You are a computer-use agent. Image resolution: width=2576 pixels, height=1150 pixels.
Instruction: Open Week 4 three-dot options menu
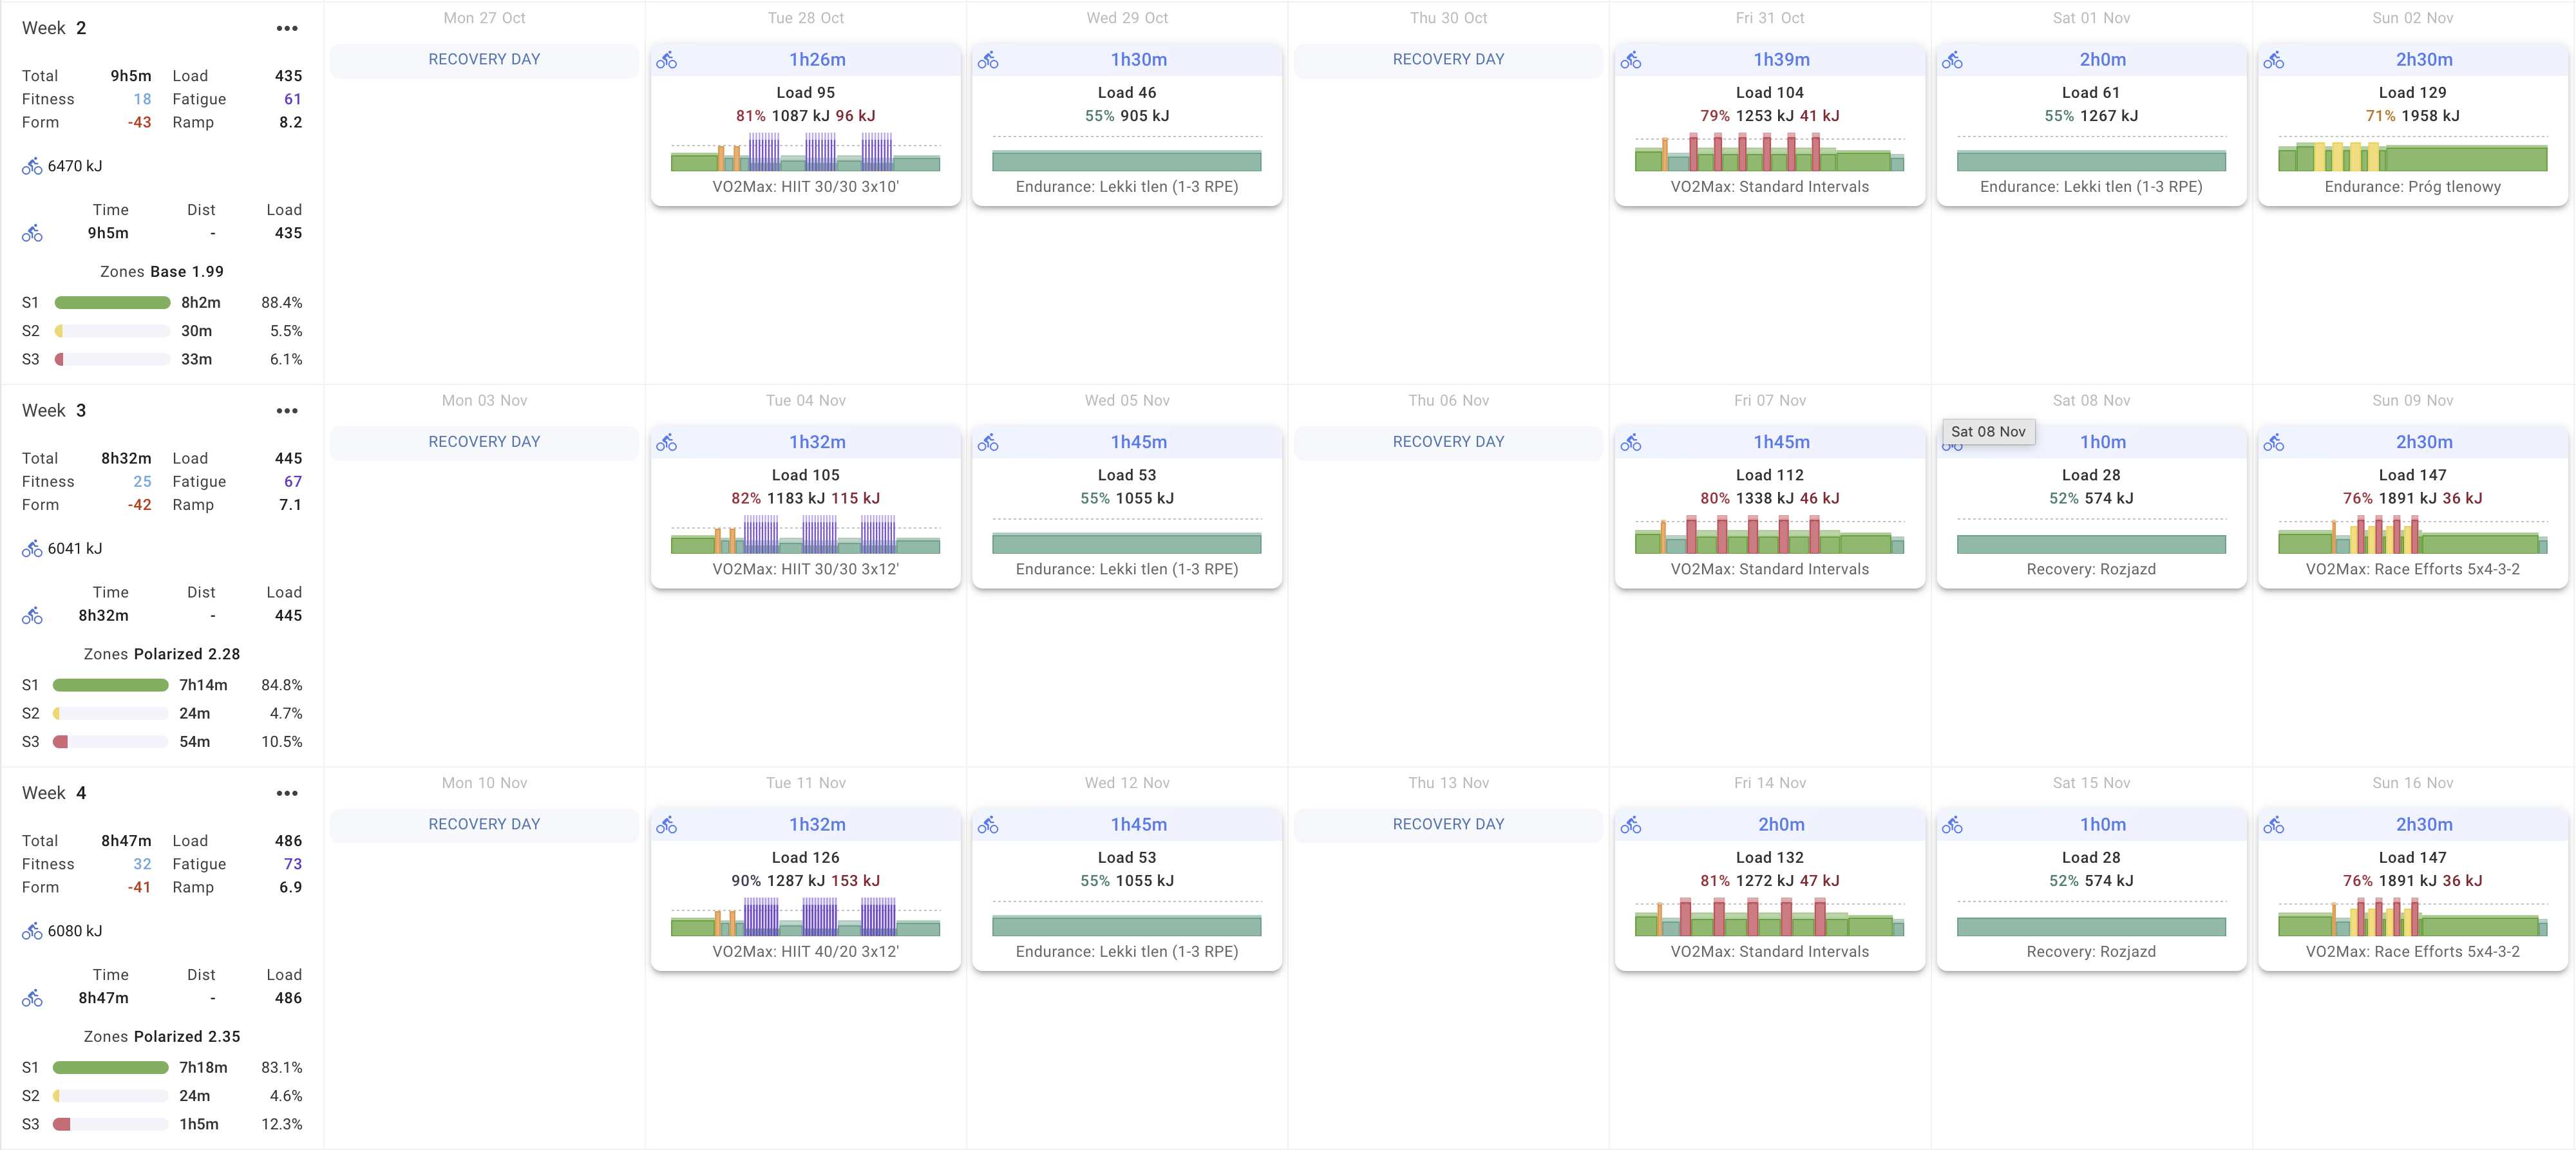pos(287,793)
